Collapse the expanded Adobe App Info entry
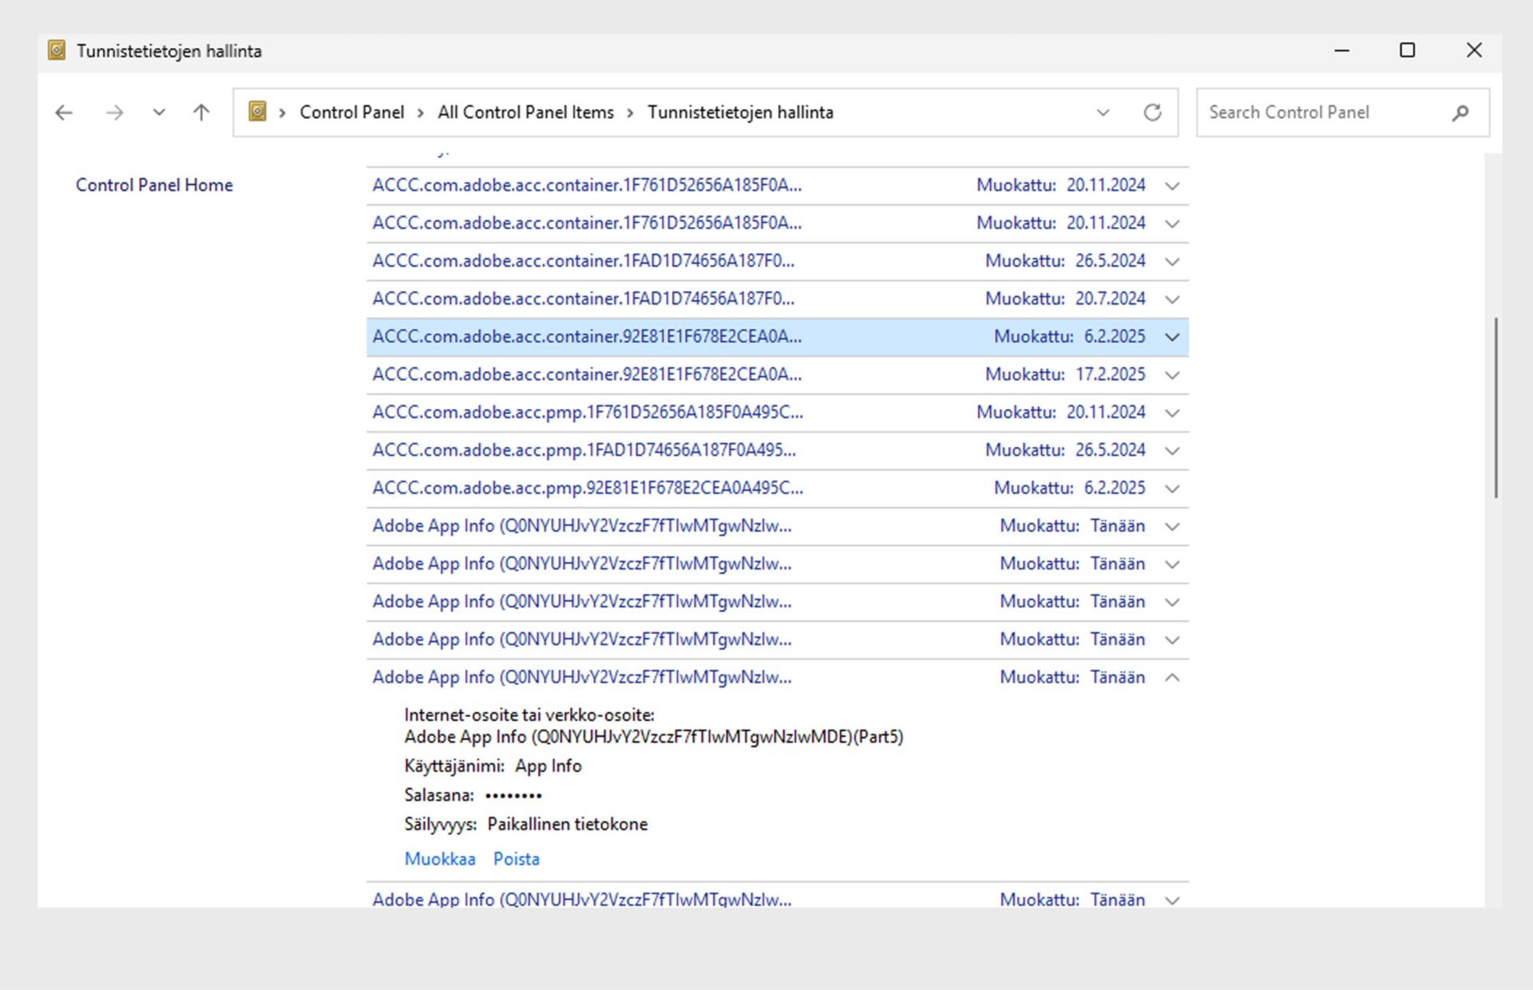 pos(1171,678)
